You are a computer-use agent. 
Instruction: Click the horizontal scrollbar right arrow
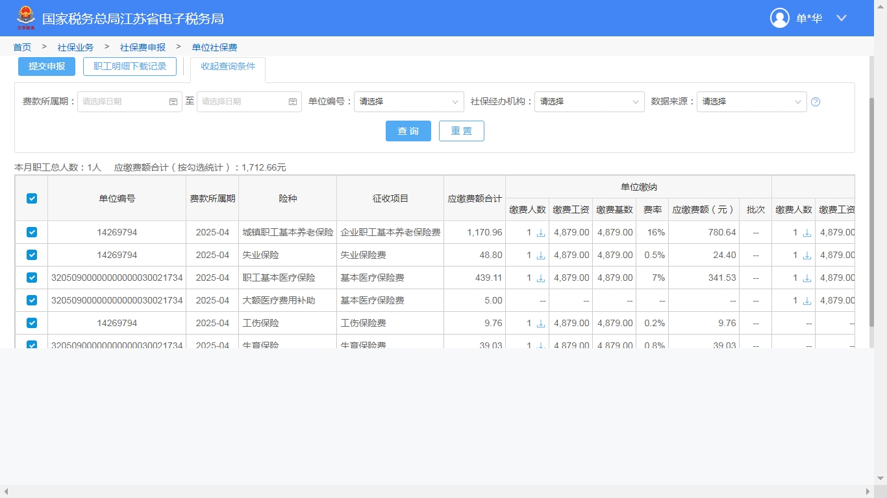868,492
